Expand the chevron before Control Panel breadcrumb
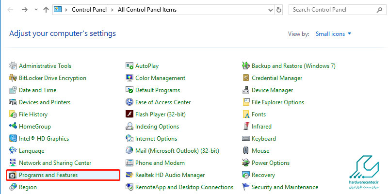 pos(66,10)
